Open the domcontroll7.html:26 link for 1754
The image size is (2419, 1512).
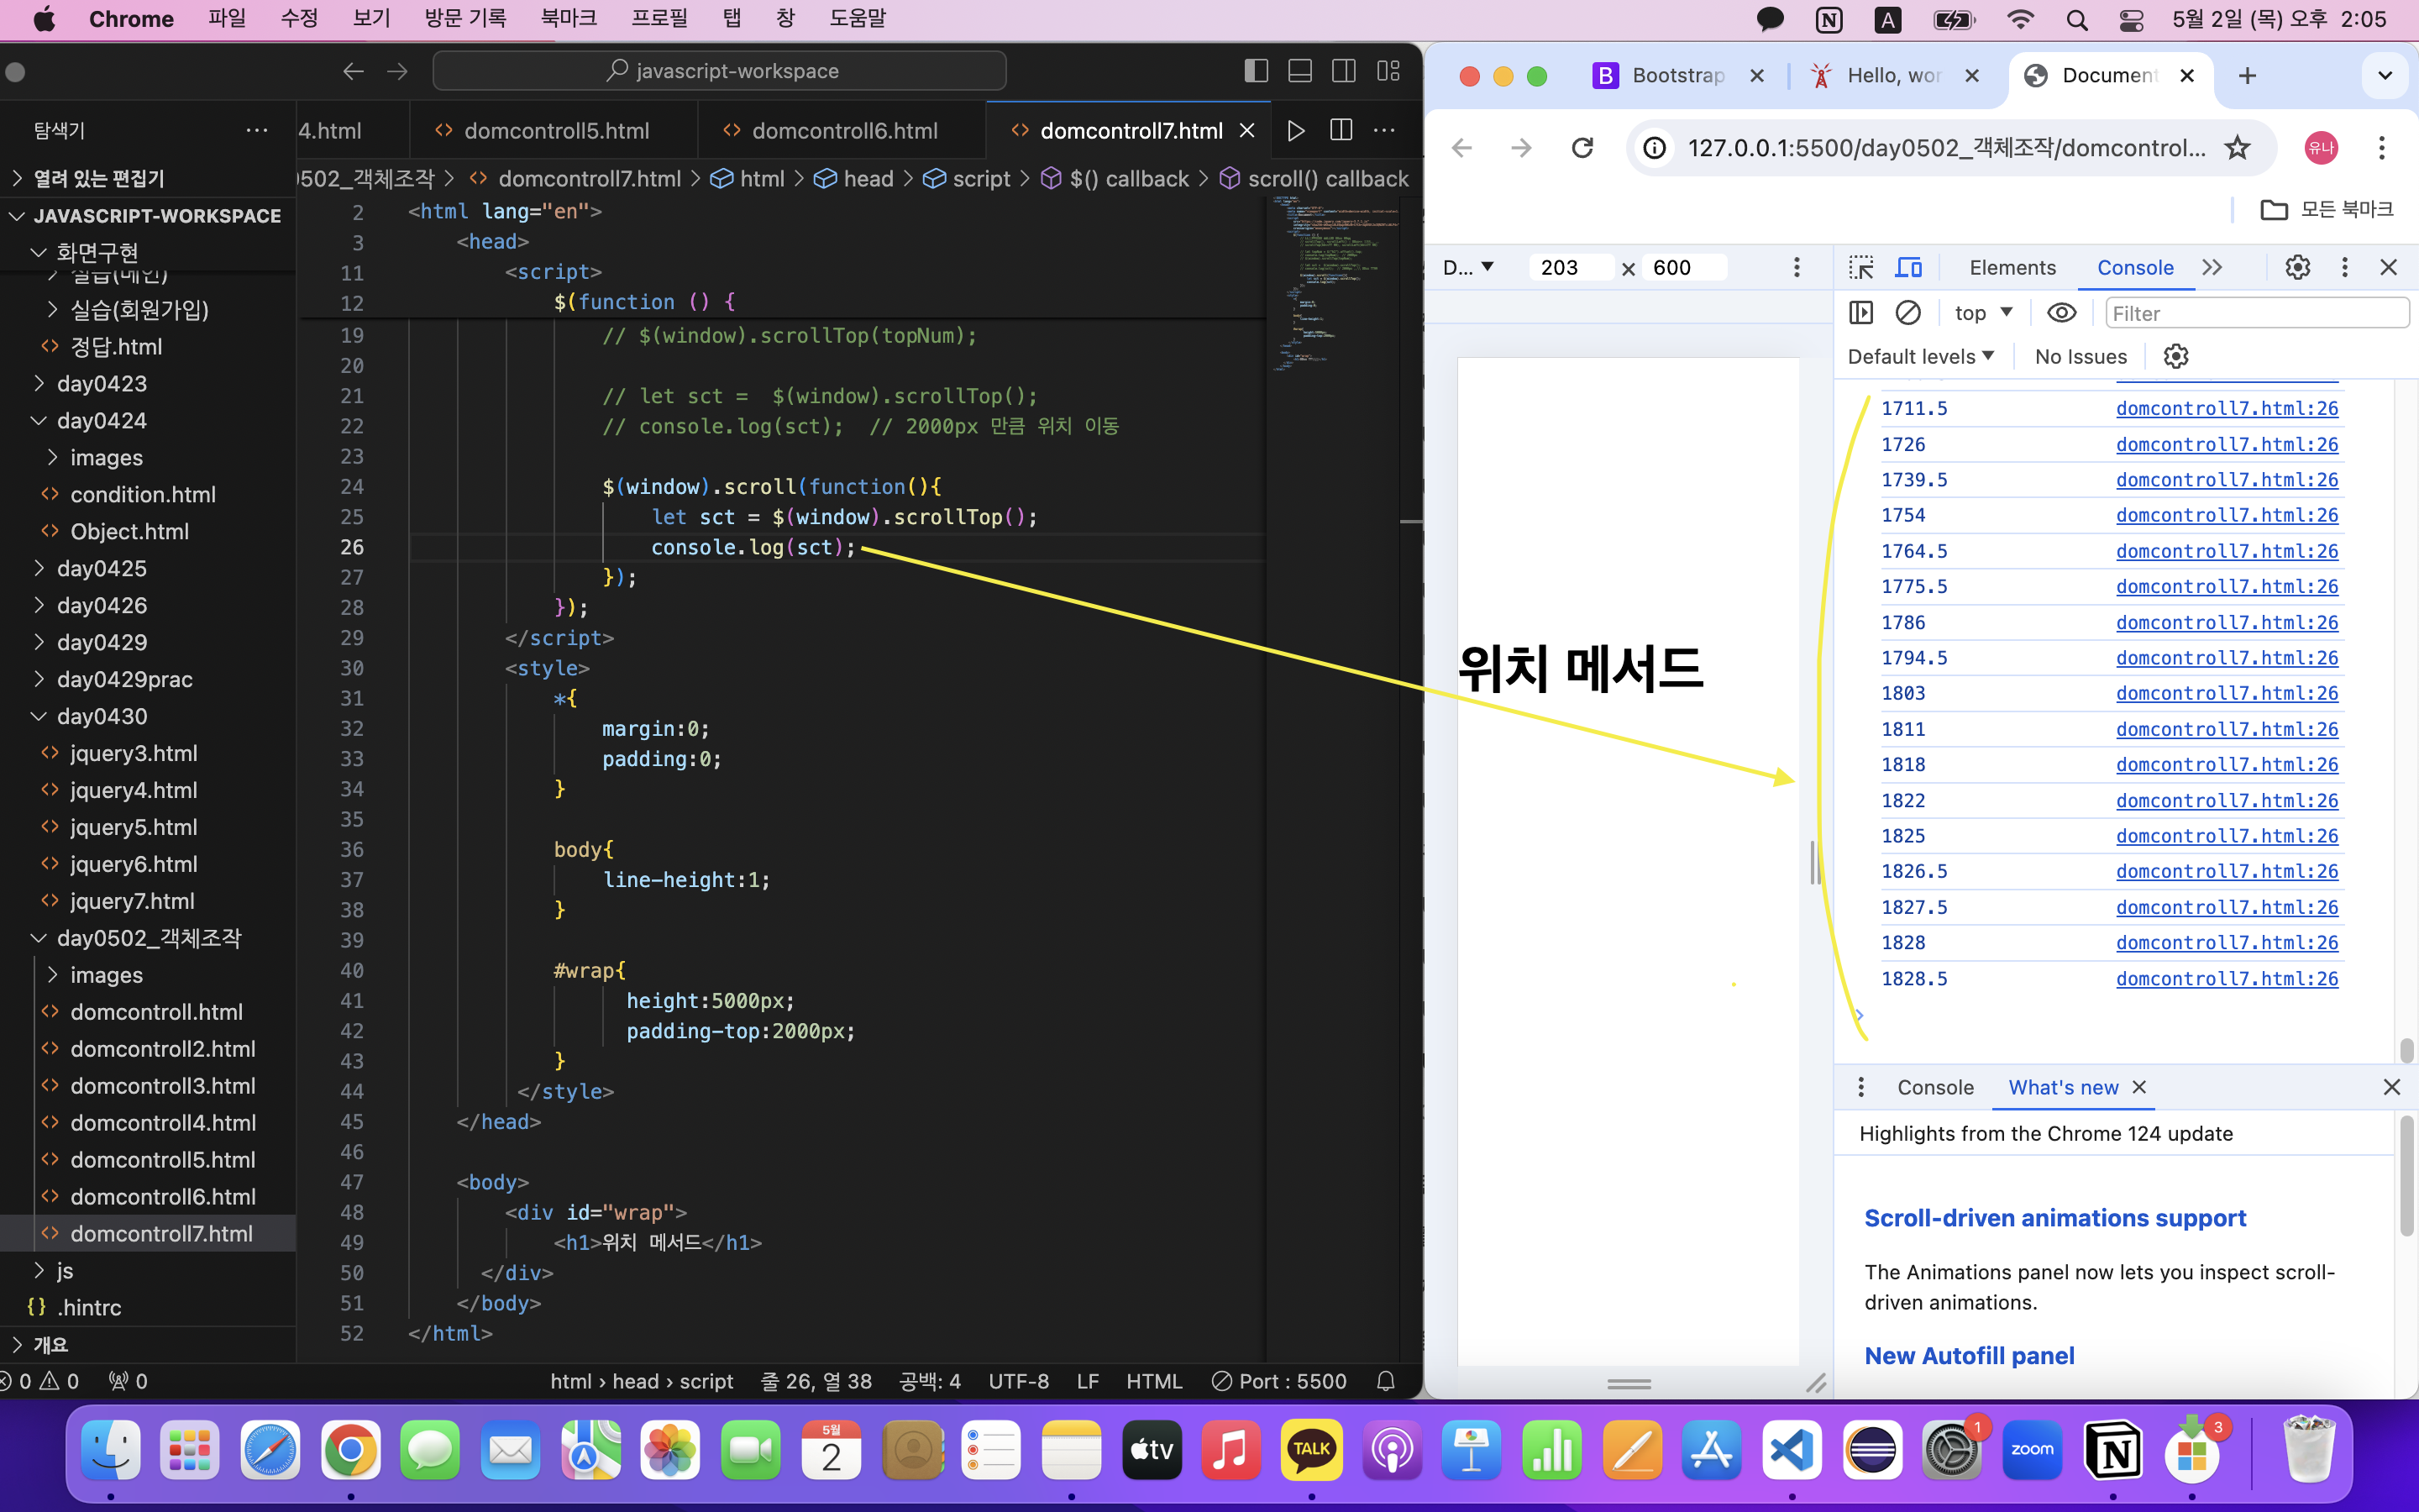point(2227,515)
